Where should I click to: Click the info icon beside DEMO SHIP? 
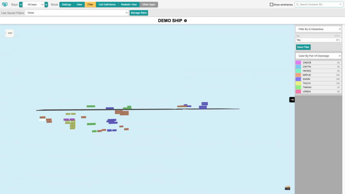tap(186, 21)
